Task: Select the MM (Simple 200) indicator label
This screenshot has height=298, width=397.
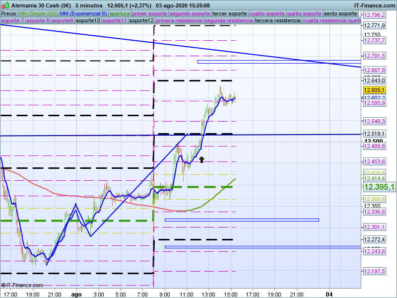Action: [x=35, y=13]
